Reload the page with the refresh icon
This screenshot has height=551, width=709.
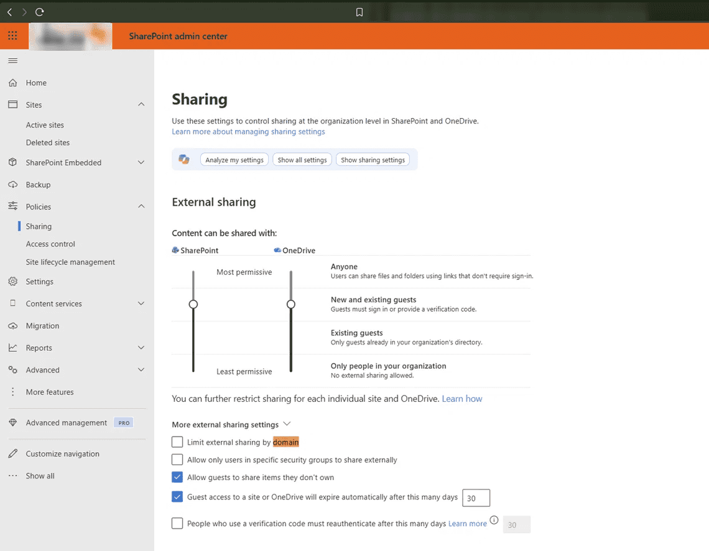coord(40,12)
